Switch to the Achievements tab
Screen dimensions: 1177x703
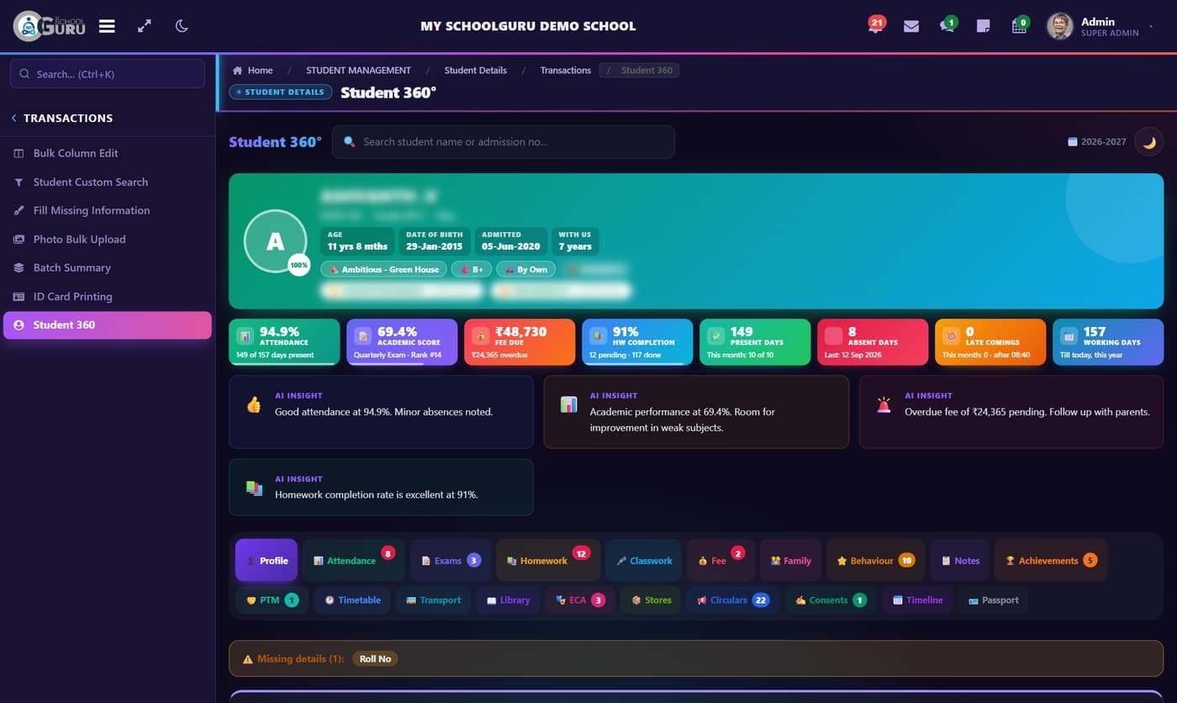tap(1051, 561)
